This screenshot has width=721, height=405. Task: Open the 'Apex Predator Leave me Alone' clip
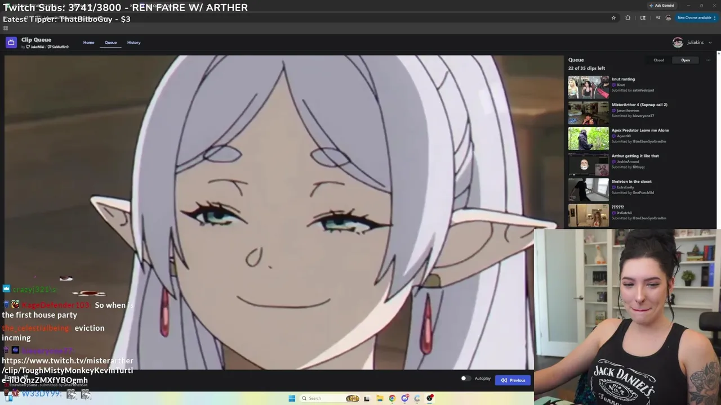coord(640,130)
